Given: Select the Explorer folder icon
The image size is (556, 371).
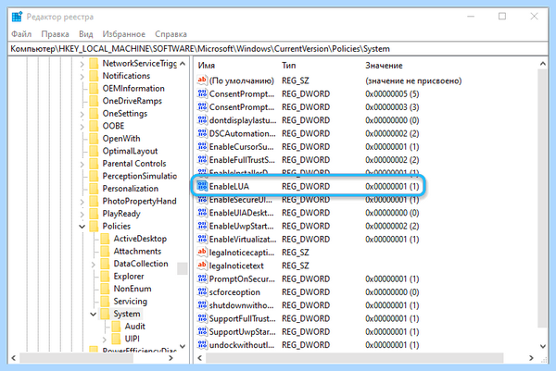Looking at the screenshot, I should (105, 276).
